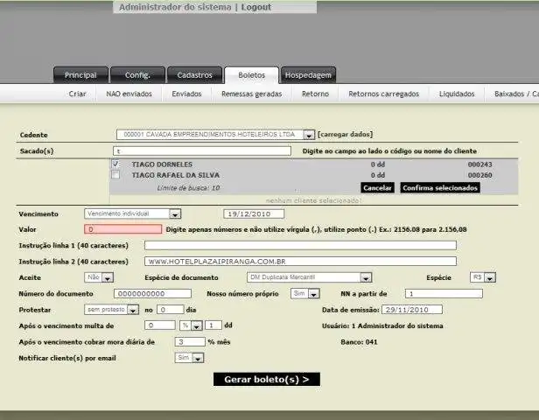Click Limite de busca: 10 text

coord(188,188)
